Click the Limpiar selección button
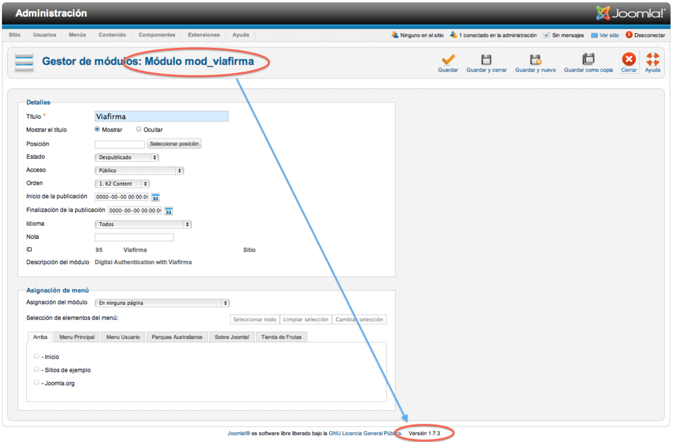This screenshot has height=442, width=674. (x=306, y=319)
